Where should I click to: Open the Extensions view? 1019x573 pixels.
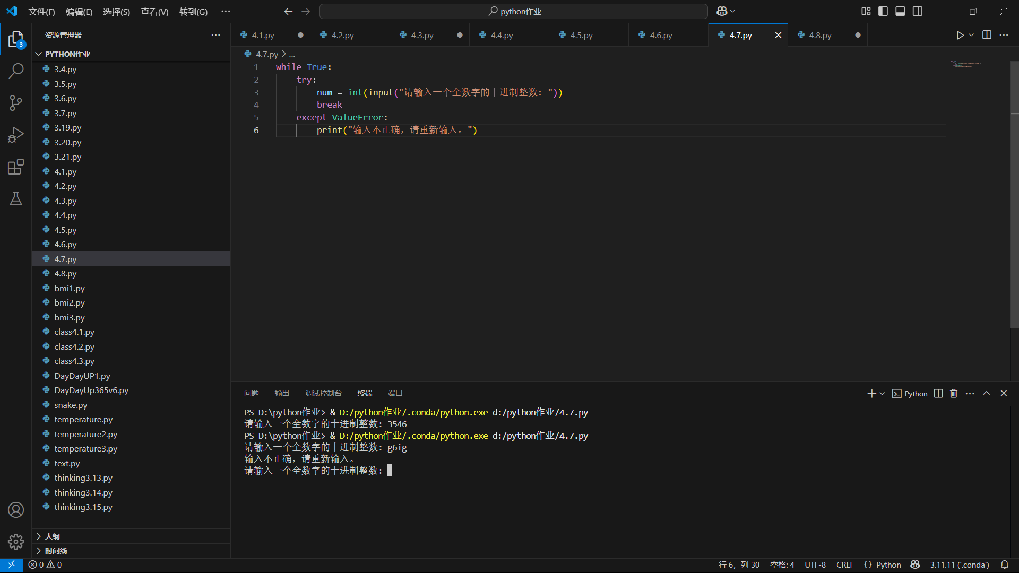[16, 167]
